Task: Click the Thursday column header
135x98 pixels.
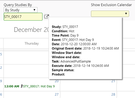Action: point(32,43)
